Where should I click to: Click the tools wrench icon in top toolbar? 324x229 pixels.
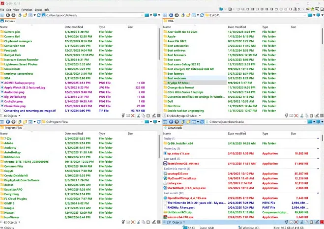(317, 9)
